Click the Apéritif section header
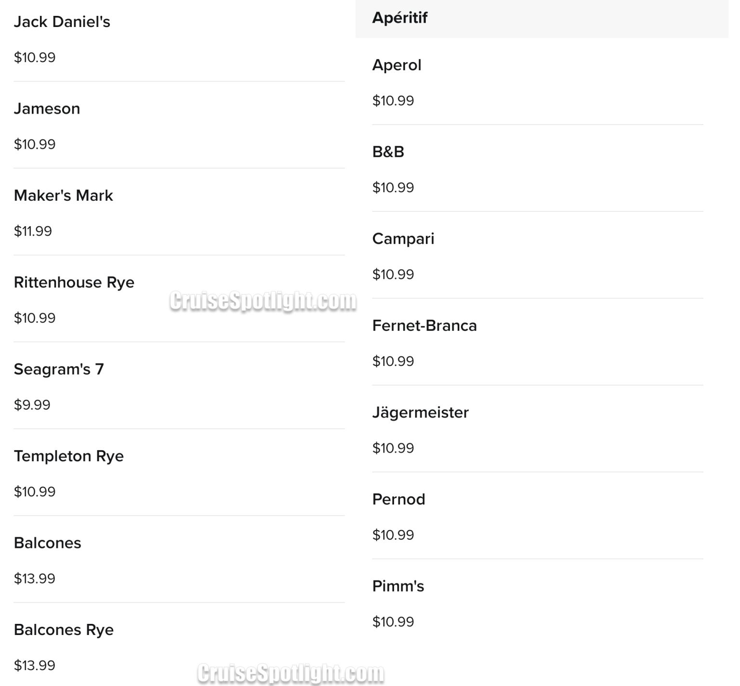Image resolution: width=740 pixels, height=686 pixels. tap(400, 18)
